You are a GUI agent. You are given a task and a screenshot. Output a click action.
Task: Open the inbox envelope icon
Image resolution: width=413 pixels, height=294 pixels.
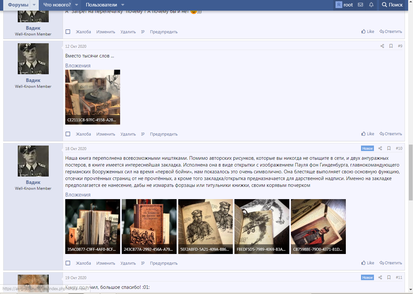click(x=360, y=5)
